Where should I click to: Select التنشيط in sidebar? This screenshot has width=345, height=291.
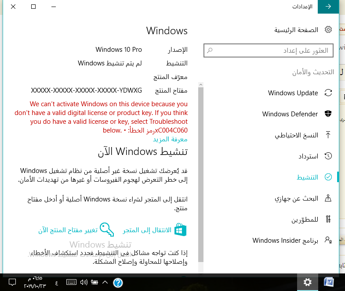coord(307,177)
